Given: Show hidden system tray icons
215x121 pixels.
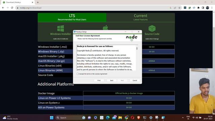Looking at the screenshot, I should tap(183, 118).
